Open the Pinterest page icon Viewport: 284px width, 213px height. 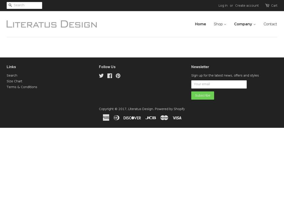[x=118, y=76]
